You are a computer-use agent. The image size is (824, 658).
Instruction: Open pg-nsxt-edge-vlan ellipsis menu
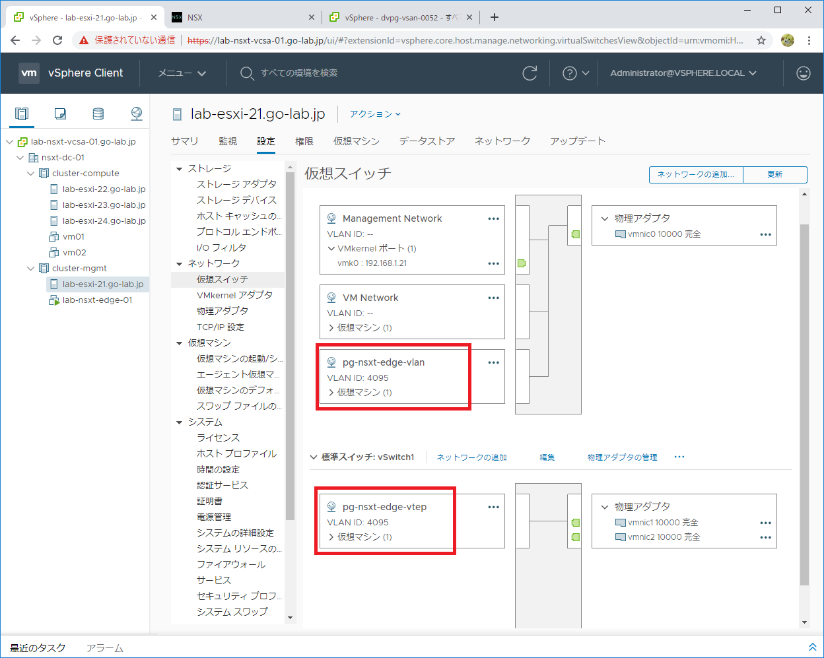tap(493, 362)
